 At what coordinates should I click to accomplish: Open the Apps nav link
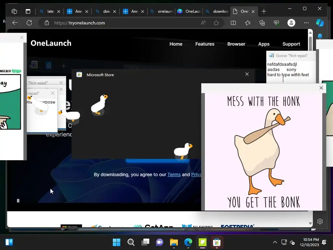[x=264, y=44]
